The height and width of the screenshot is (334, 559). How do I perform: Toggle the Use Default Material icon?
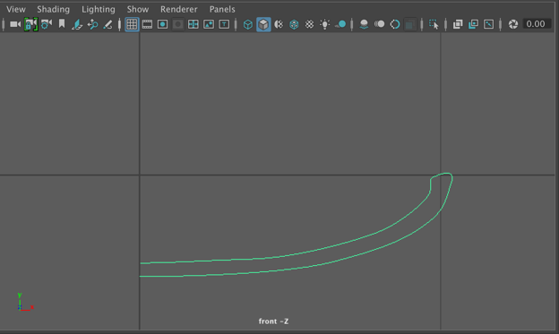[279, 24]
